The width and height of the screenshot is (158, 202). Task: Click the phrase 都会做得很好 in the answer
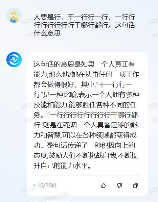(x=54, y=84)
